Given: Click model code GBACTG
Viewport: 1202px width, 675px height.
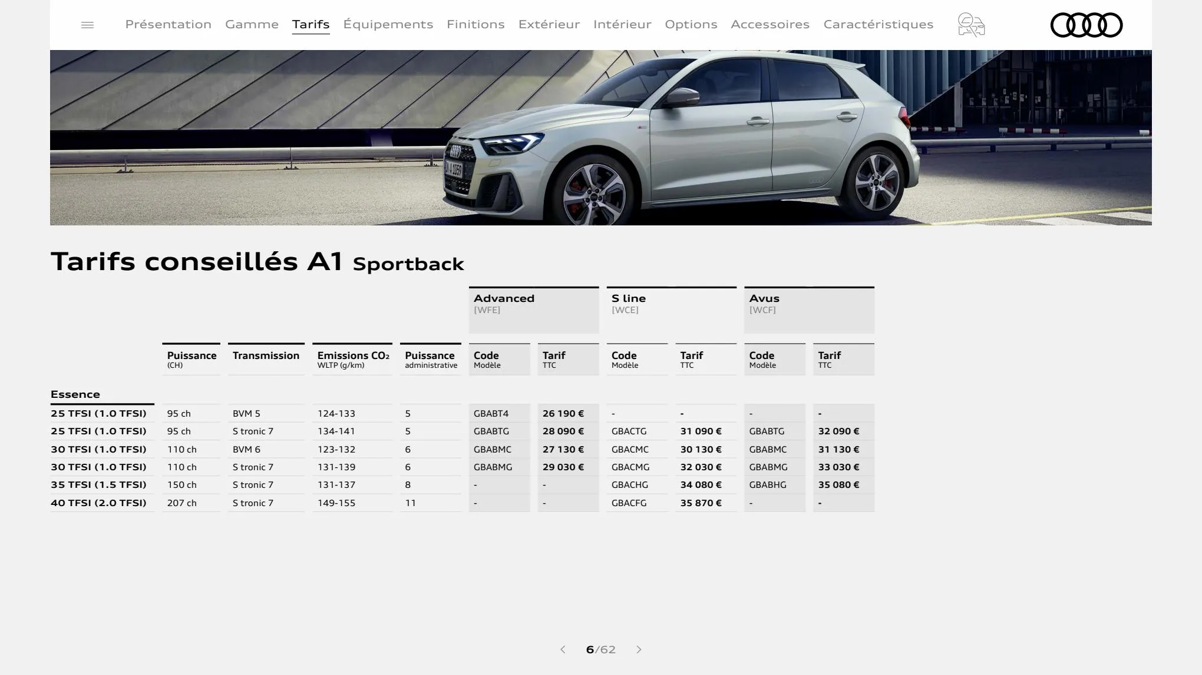Looking at the screenshot, I should point(629,431).
